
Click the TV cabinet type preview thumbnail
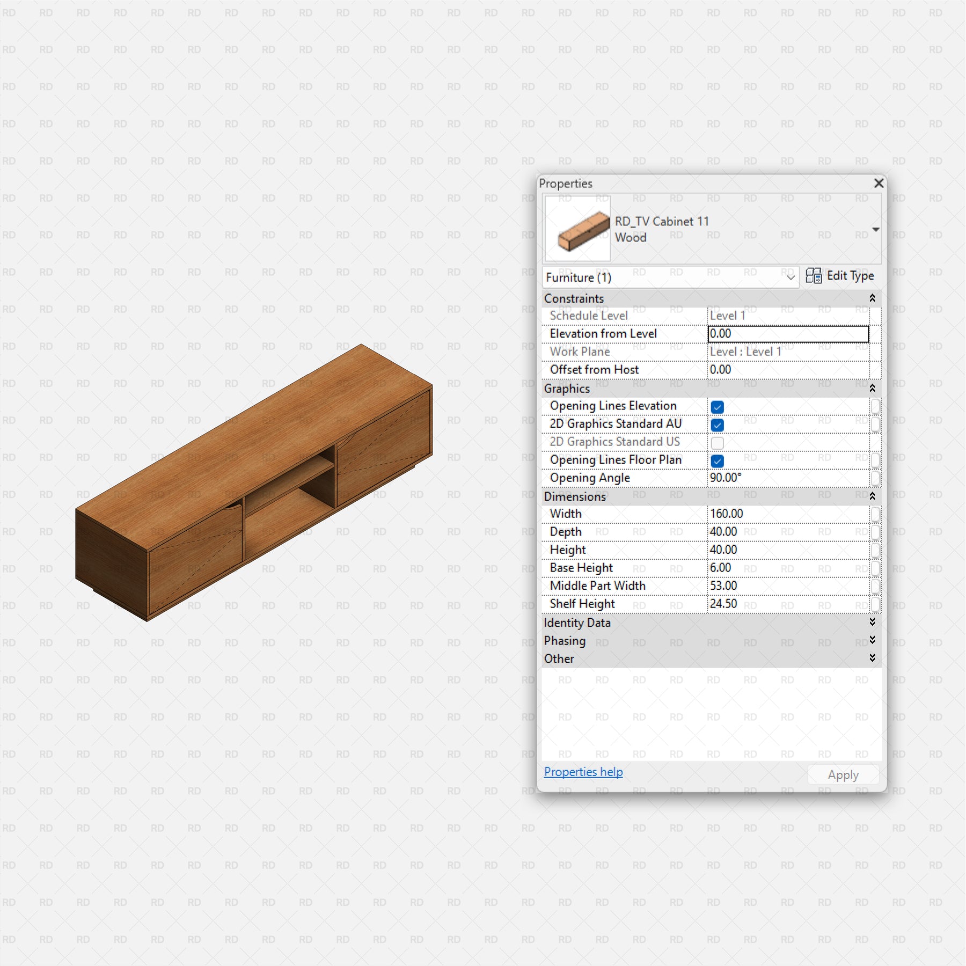(577, 229)
